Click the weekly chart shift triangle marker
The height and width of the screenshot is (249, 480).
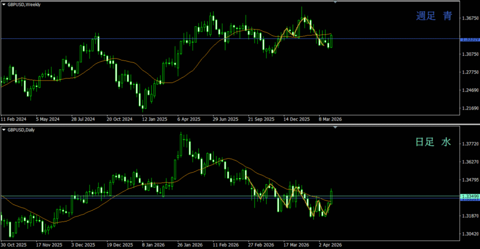pos(335,2)
